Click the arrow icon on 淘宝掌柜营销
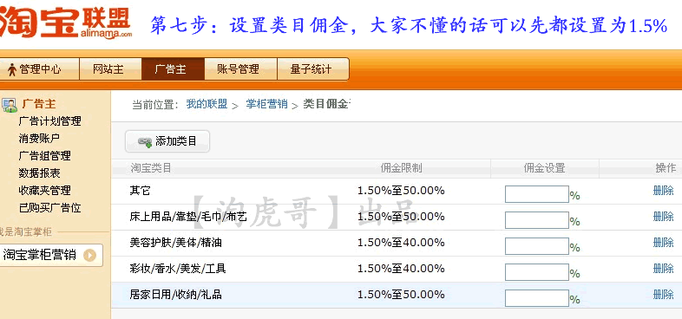 (x=89, y=255)
